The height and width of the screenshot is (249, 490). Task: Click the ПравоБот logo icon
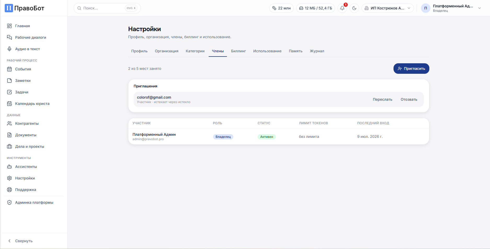[x=9, y=8]
